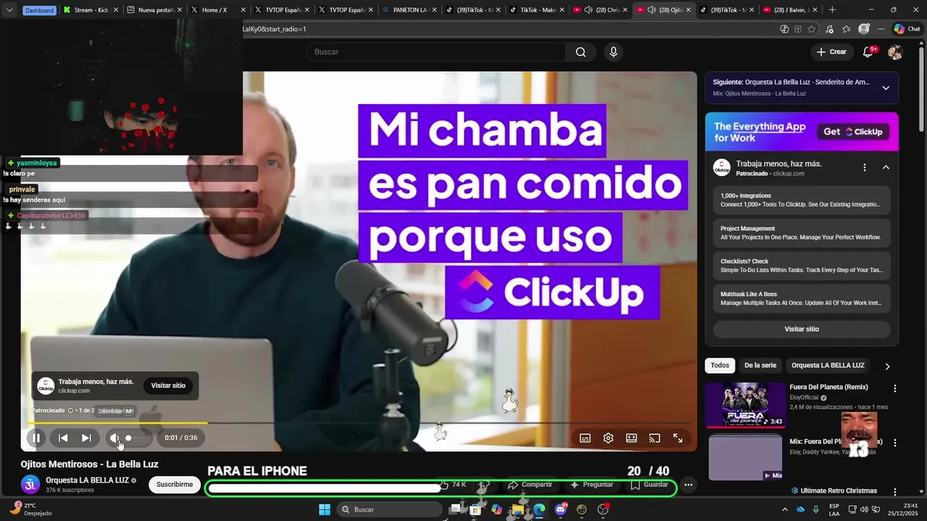Toggle subtitles in the video player
Image resolution: width=927 pixels, height=521 pixels.
(585, 438)
